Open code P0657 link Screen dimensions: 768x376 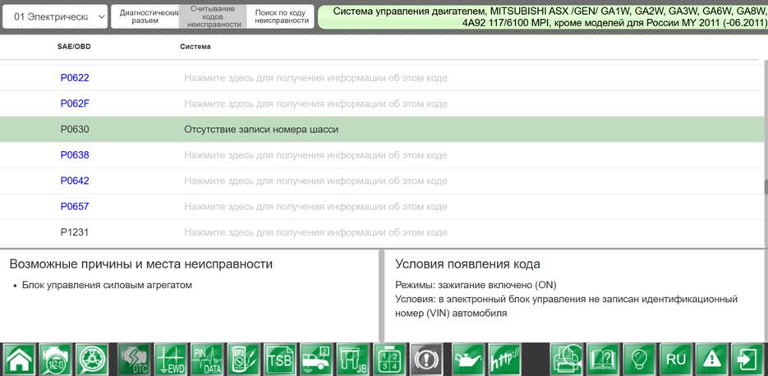pos(75,207)
